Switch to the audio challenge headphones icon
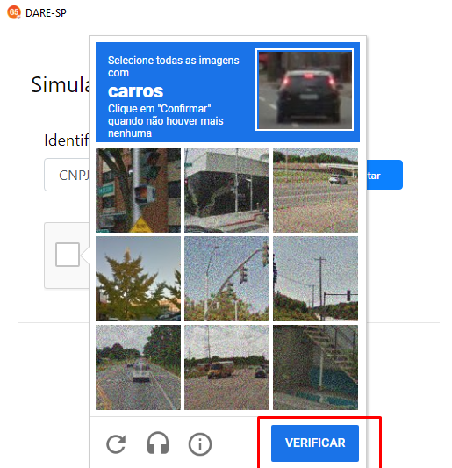The width and height of the screenshot is (452, 468). (x=158, y=443)
